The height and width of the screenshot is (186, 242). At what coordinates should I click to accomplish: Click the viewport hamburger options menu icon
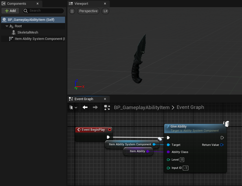[72, 11]
